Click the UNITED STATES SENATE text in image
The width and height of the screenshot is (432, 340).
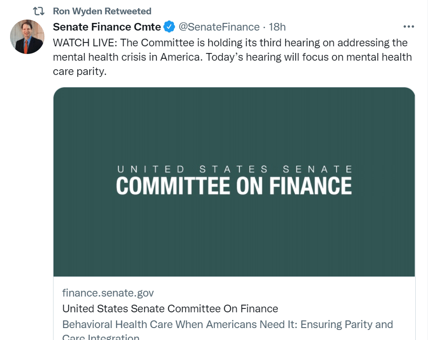click(234, 169)
